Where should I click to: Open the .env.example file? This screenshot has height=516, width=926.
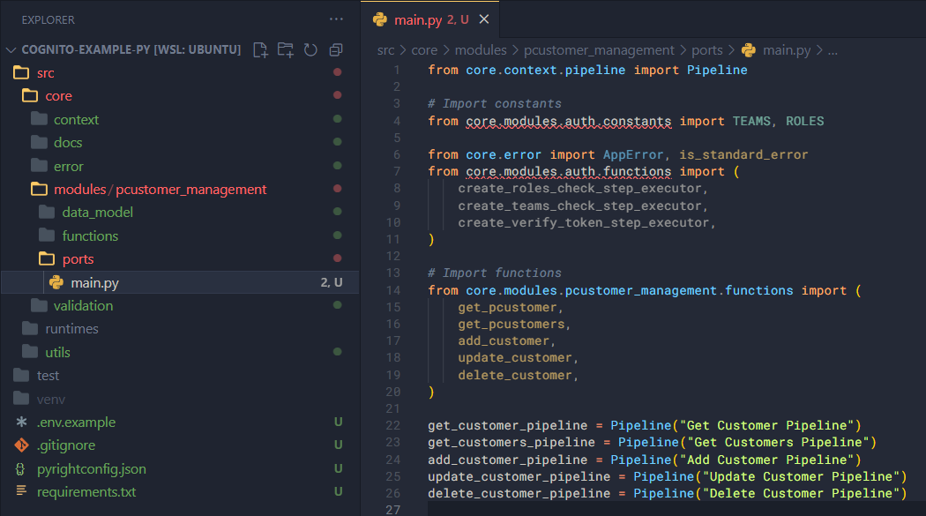point(76,423)
